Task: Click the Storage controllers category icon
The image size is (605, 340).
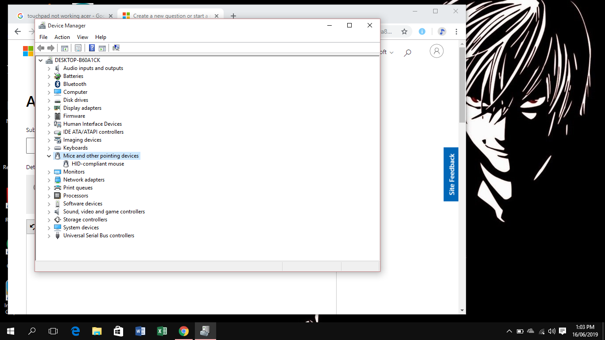Action: coord(58,220)
